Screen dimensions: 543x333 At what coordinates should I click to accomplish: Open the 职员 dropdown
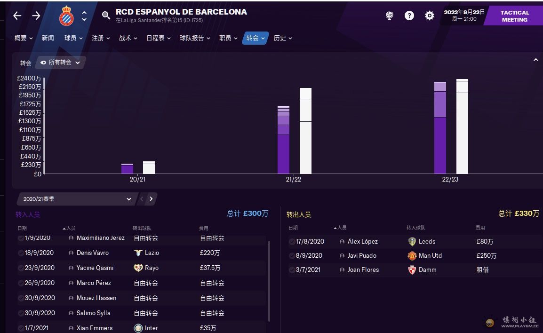pyautogui.click(x=228, y=38)
